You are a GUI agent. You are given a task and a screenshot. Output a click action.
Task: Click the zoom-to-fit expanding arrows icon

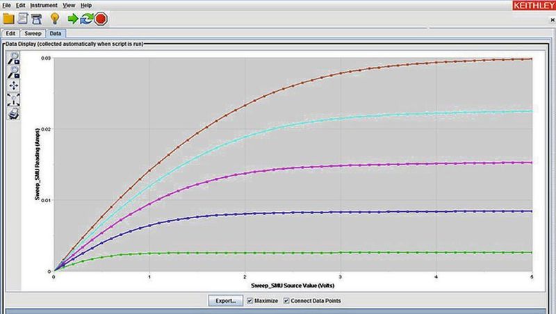tap(13, 100)
